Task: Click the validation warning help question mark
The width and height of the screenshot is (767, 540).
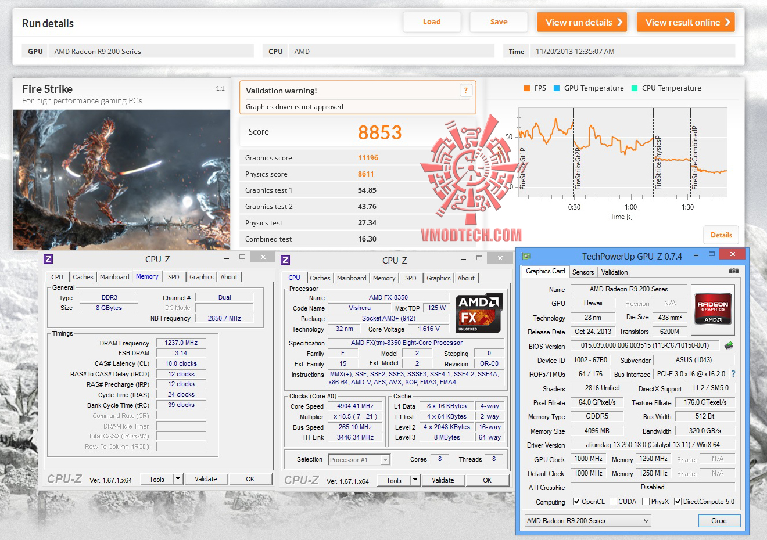Action: [x=465, y=90]
